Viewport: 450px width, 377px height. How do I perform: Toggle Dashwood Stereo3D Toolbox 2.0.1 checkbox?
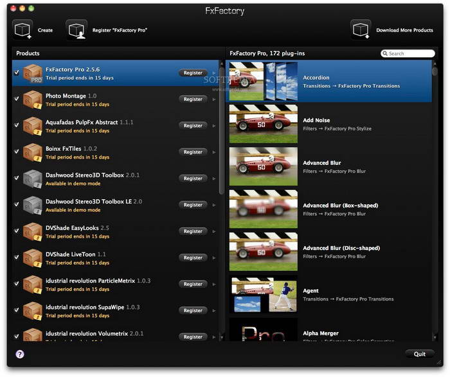point(17,178)
